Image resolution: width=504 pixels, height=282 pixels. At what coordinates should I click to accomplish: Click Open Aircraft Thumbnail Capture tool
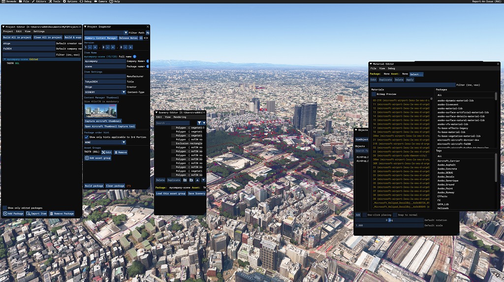[x=110, y=126]
